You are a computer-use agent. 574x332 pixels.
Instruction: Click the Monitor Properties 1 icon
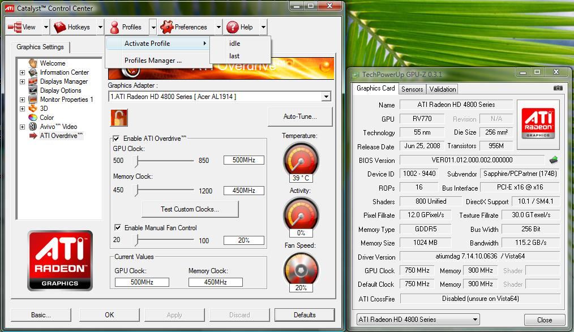pyautogui.click(x=33, y=99)
